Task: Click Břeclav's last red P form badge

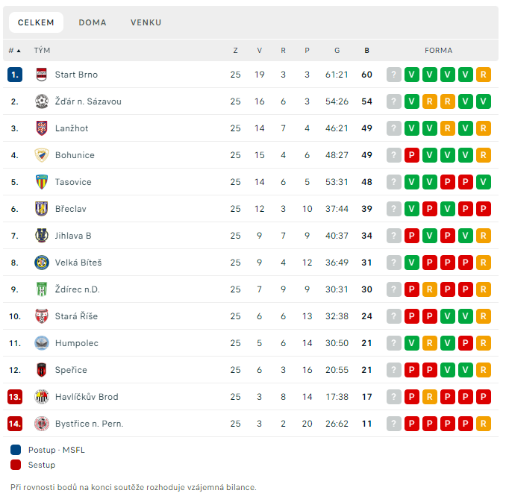Action: pyautogui.click(x=483, y=209)
